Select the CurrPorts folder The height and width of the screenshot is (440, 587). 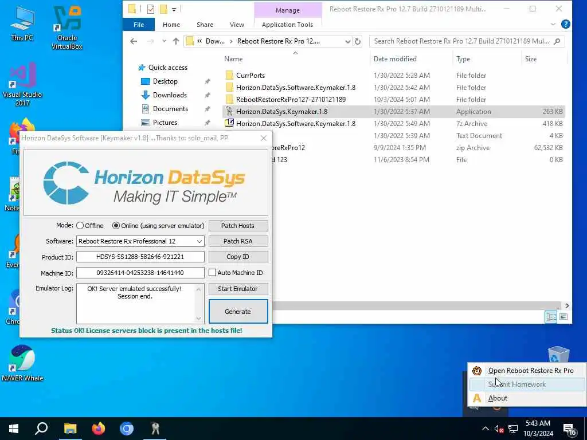[251, 75]
